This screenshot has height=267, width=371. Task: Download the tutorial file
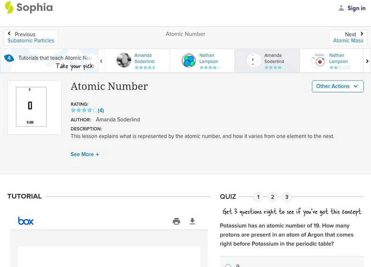point(192,221)
